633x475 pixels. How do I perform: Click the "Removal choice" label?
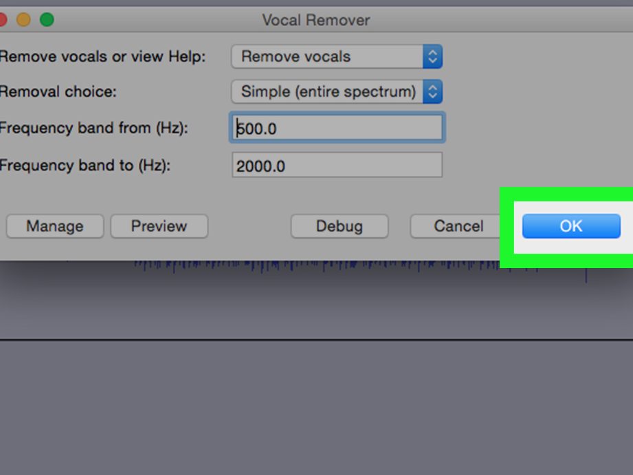coord(58,91)
